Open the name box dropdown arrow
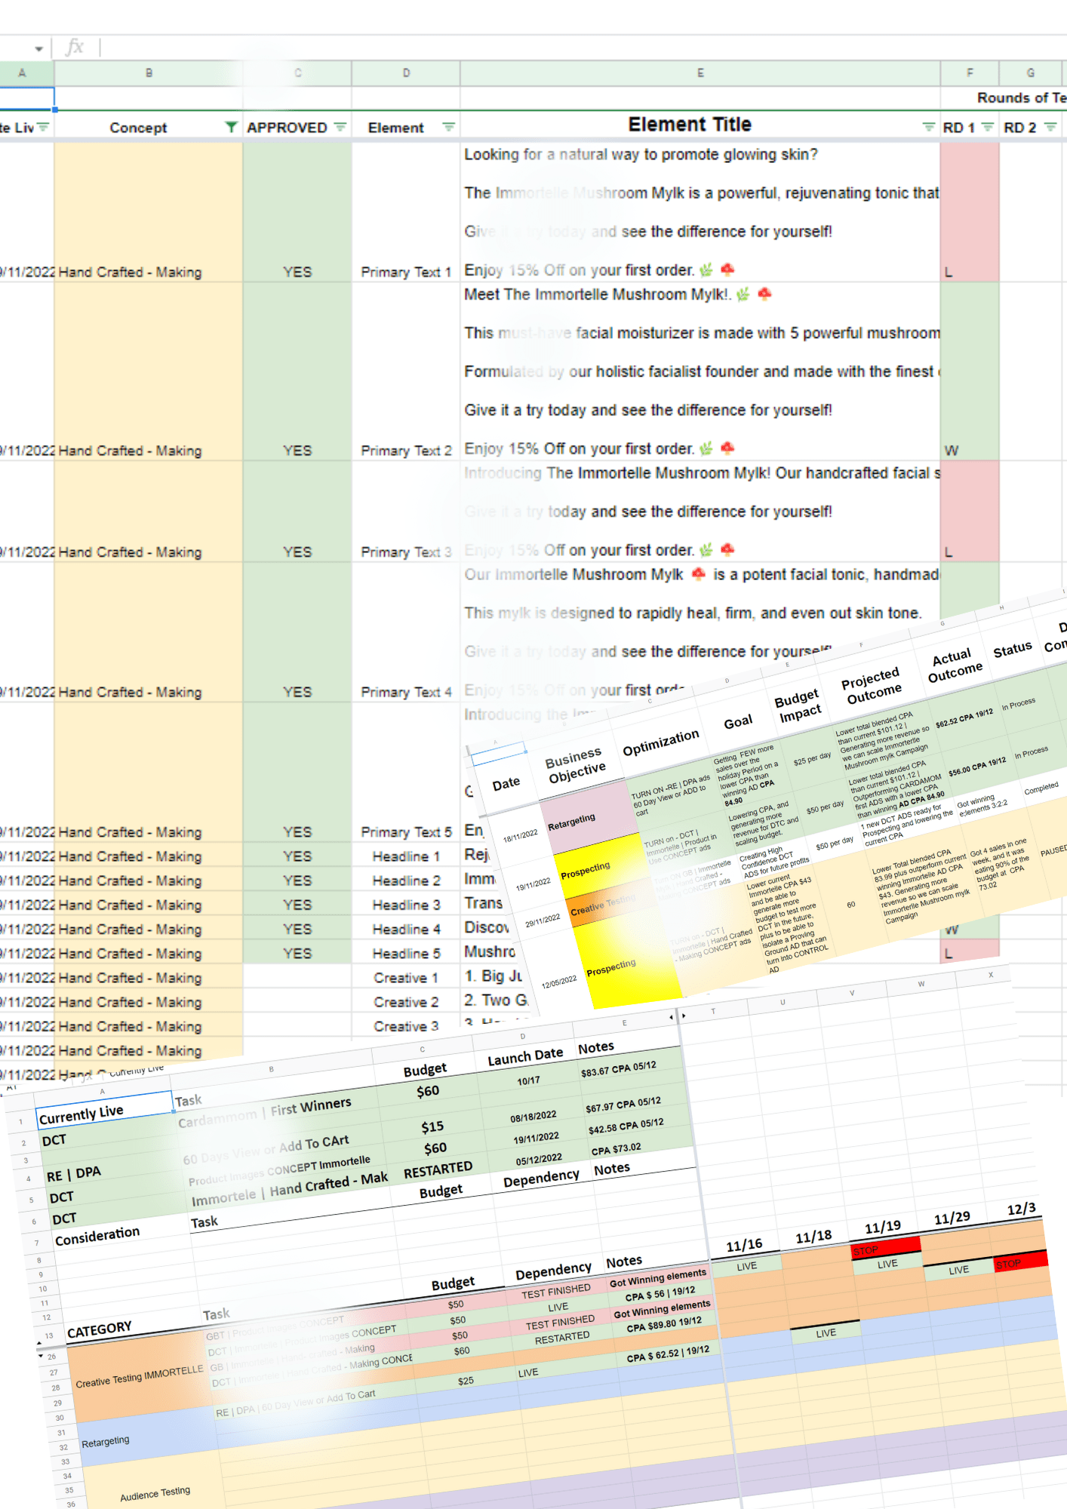1067x1509 pixels. point(38,49)
